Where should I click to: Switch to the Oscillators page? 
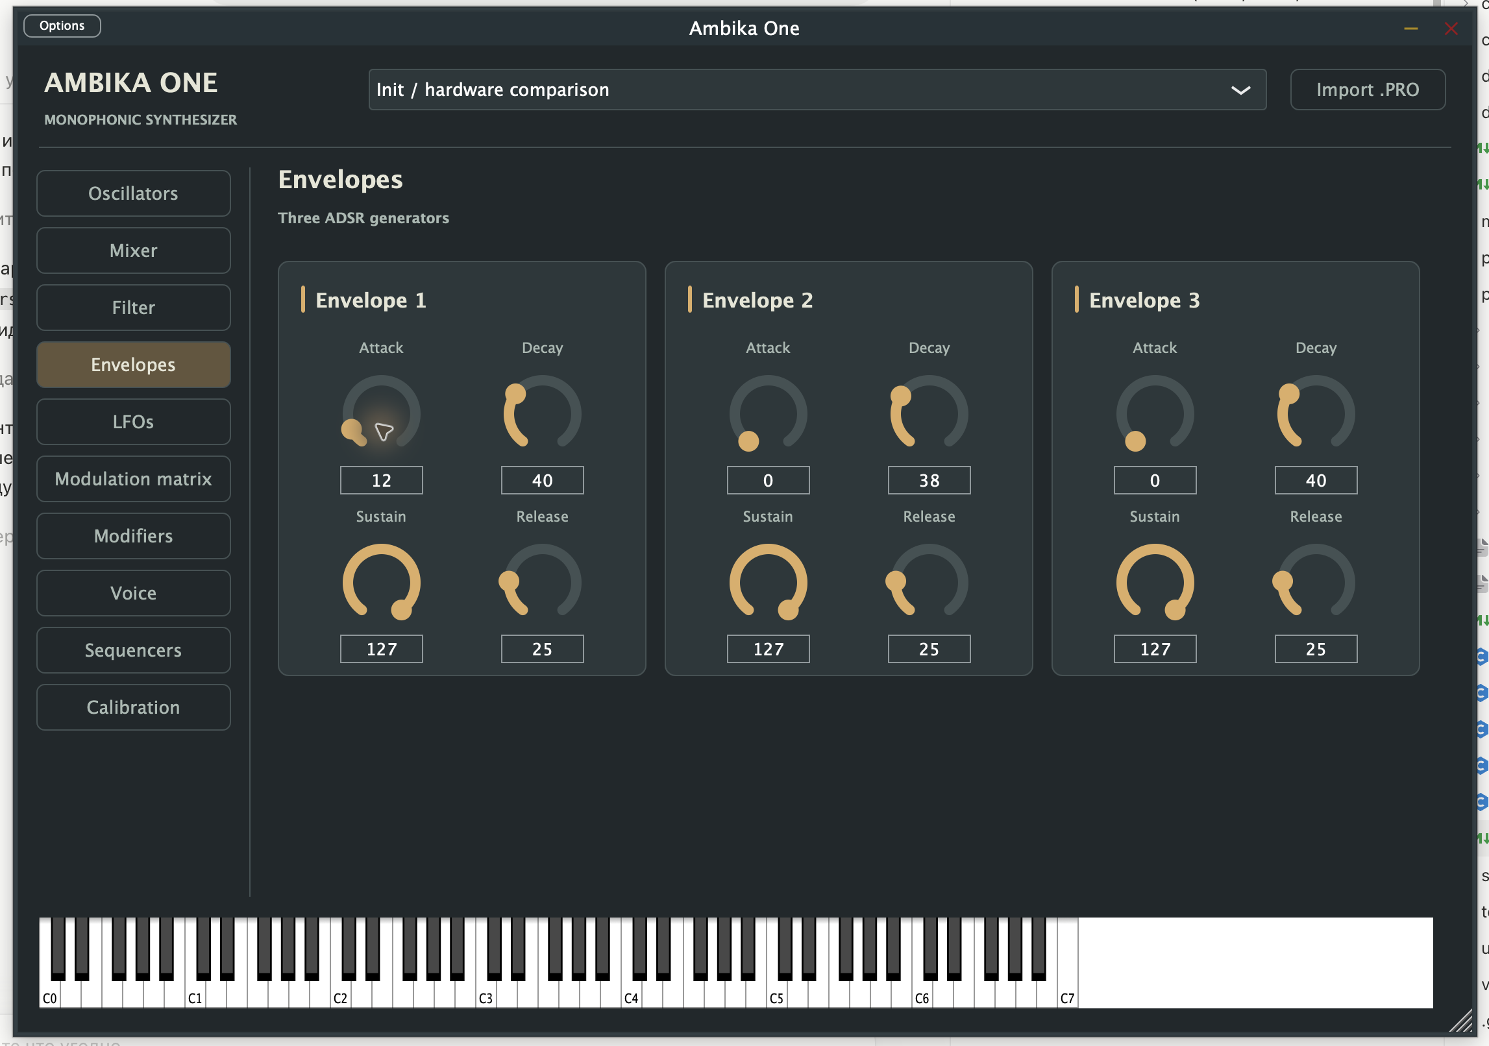134,193
